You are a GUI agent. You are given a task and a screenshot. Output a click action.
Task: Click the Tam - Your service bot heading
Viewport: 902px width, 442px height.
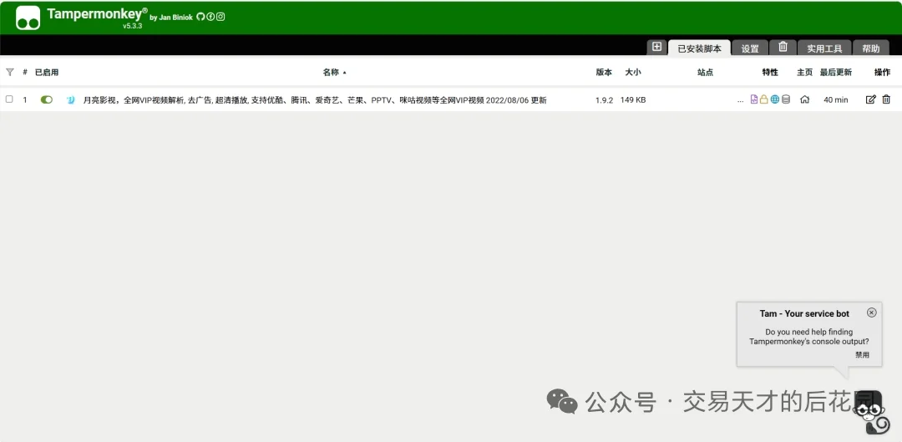[804, 313]
